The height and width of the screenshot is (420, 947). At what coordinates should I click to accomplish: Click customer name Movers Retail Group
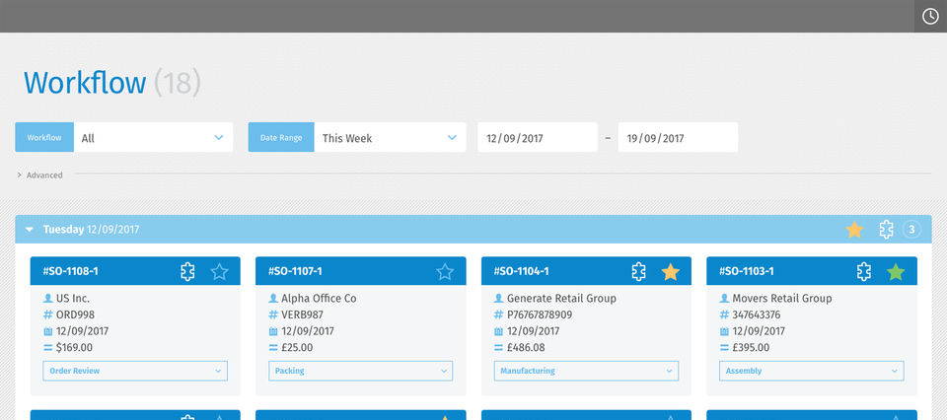782,298
